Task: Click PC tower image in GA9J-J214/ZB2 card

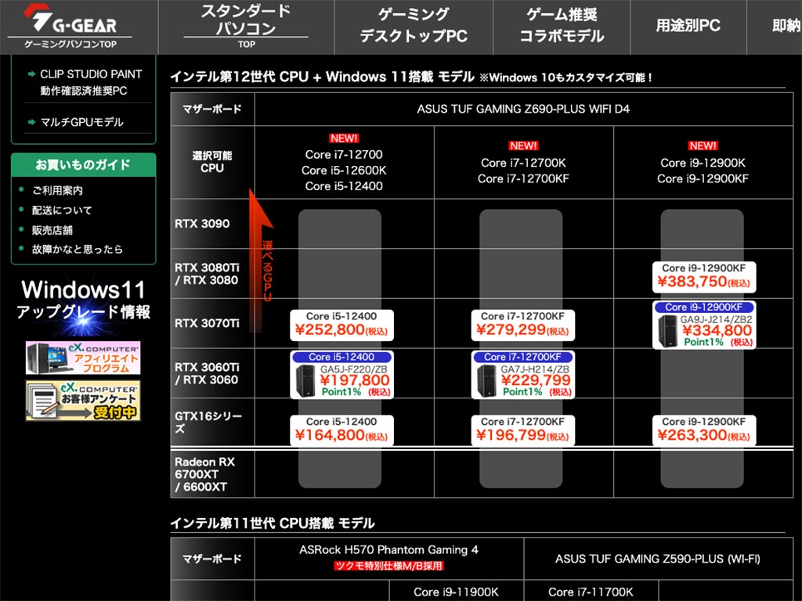Action: pyautogui.click(x=667, y=331)
